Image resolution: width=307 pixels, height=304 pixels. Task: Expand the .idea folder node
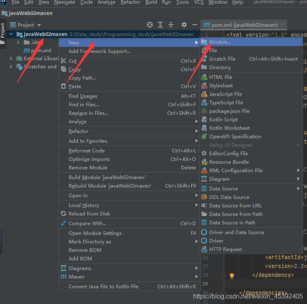18,42
